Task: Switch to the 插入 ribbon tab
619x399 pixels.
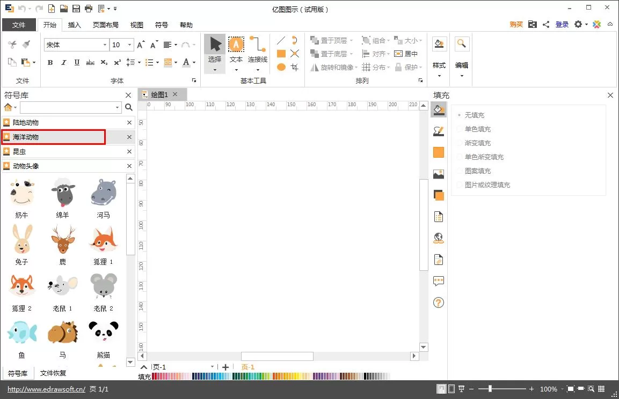Action: pyautogui.click(x=74, y=25)
